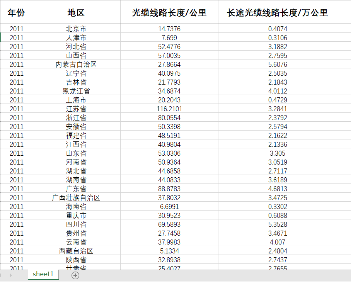This screenshot has height=282, width=351.
Task: Select value 5.1334 for 西藏自治区
Action: [169, 251]
